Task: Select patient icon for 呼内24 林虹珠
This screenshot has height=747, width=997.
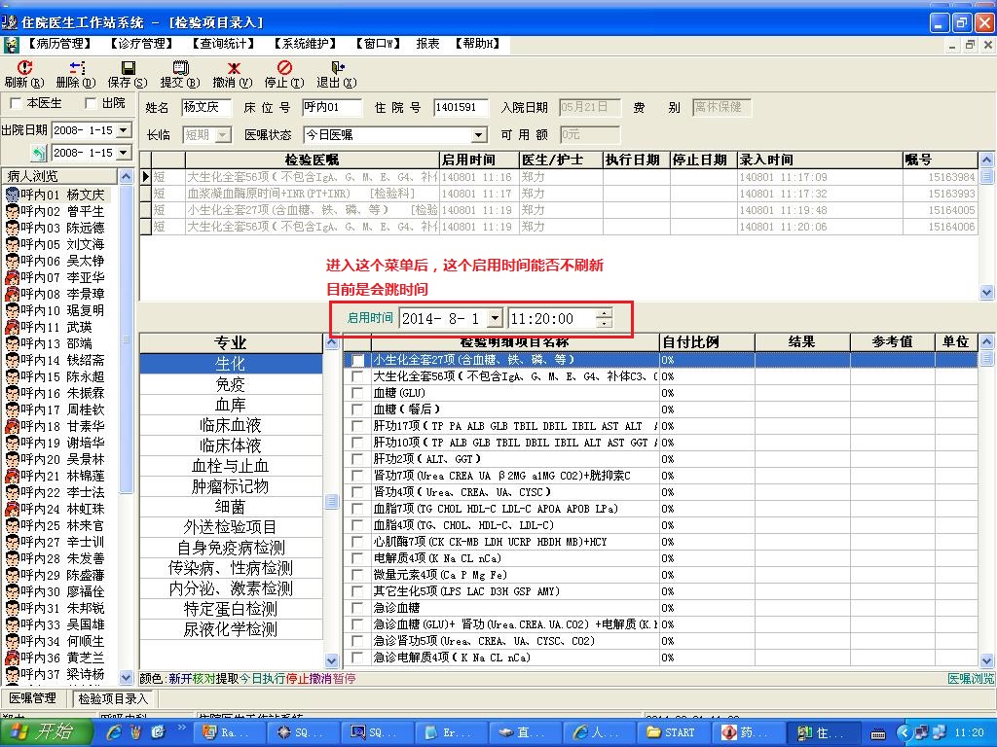Action: pos(12,509)
